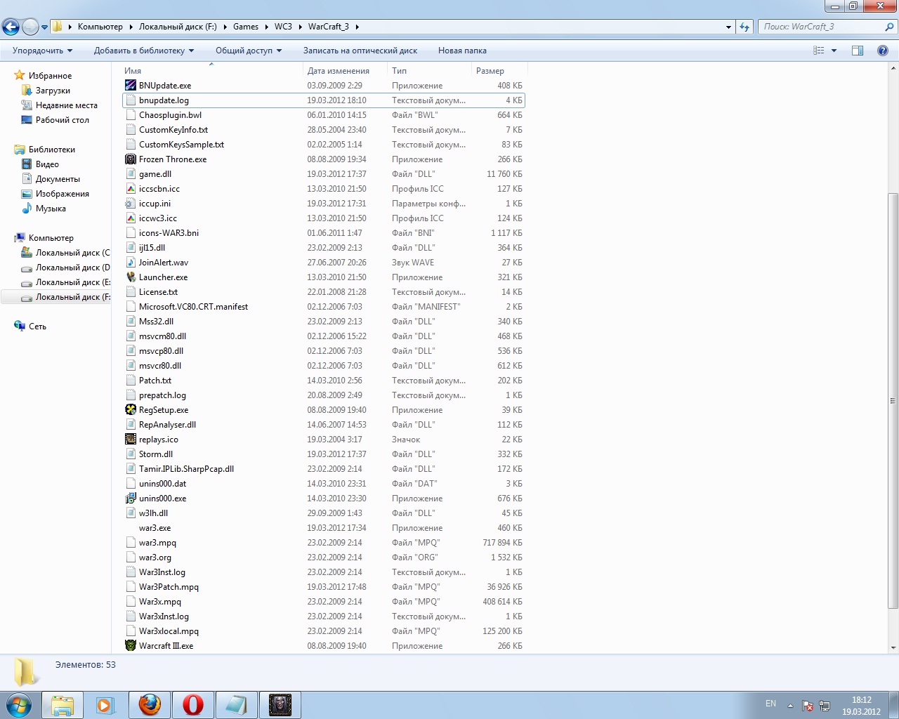The image size is (899, 719).
Task: Open the Упорядочить dropdown menu
Action: coord(42,51)
